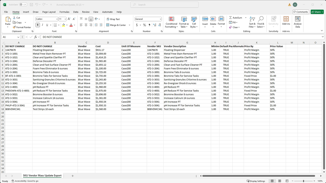Open Conditional Formatting
The image size is (326, 183).
tap(171, 22)
